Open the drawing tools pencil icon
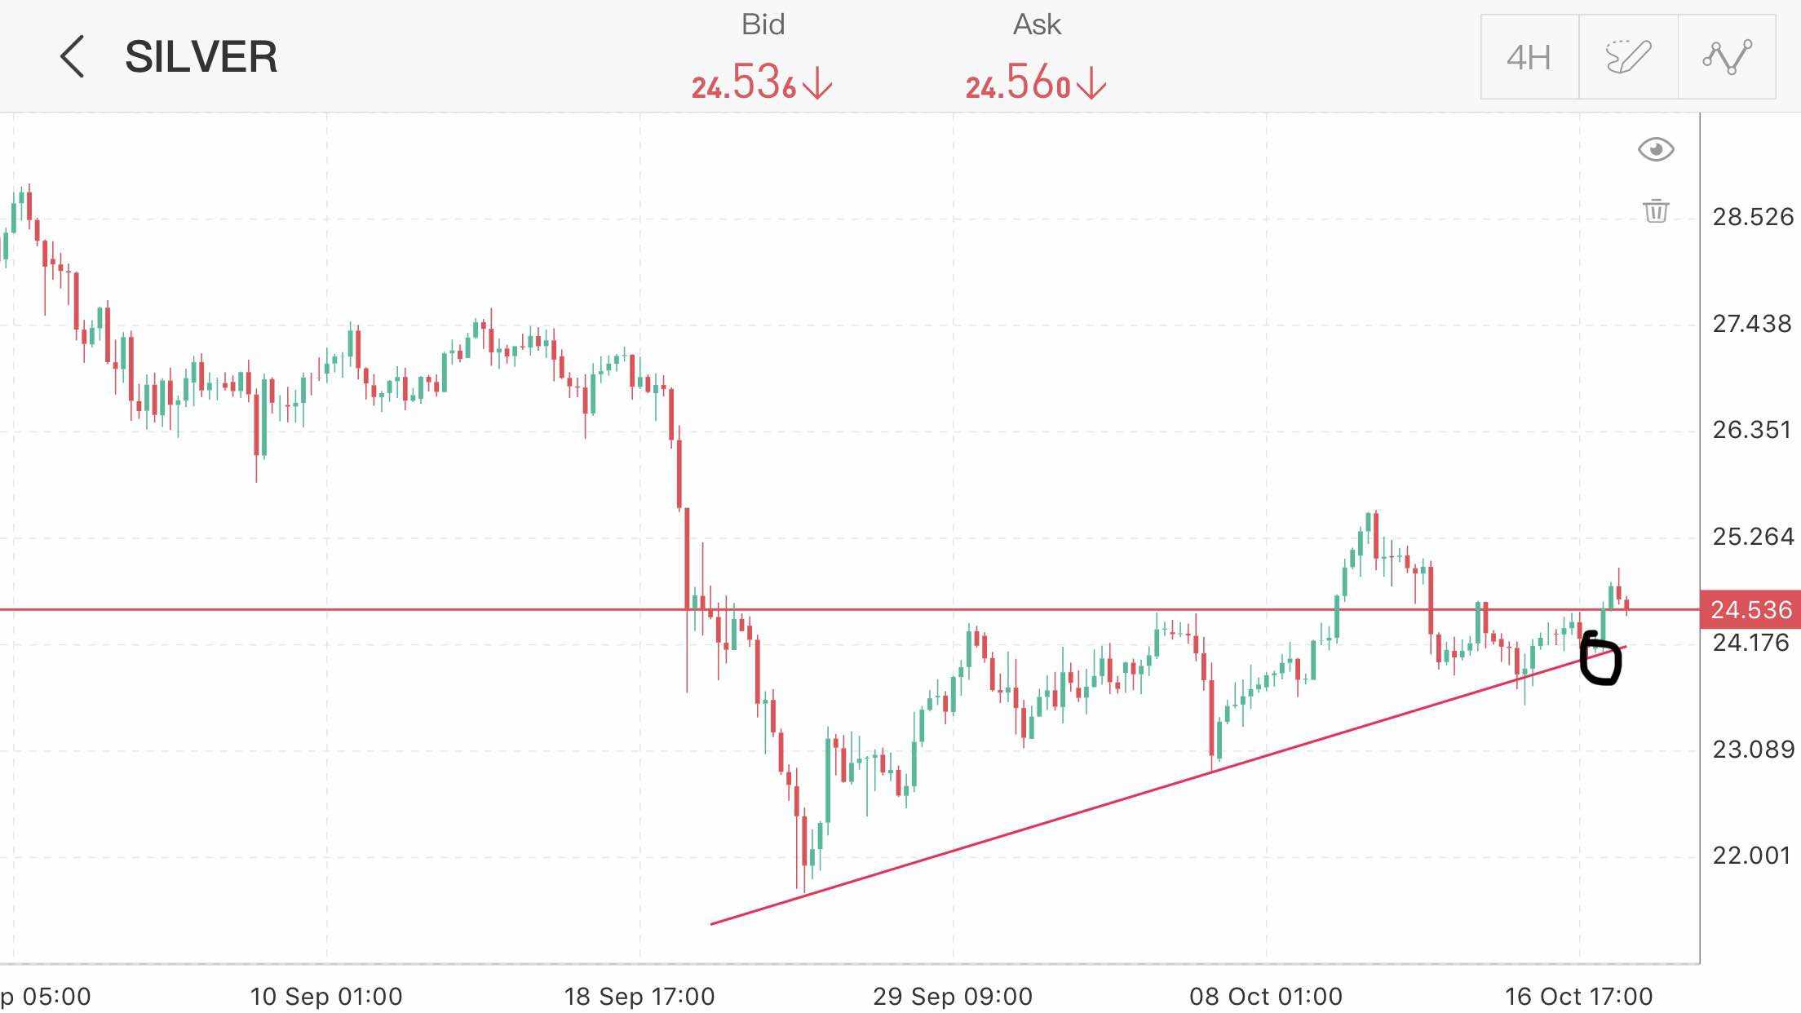The image size is (1801, 1013). pos(1628,57)
